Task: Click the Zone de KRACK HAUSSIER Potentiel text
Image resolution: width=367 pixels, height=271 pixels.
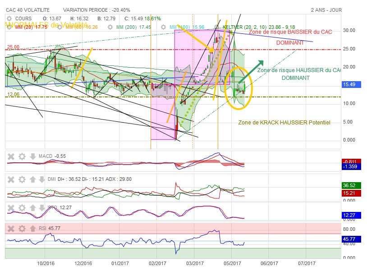Action: point(284,122)
